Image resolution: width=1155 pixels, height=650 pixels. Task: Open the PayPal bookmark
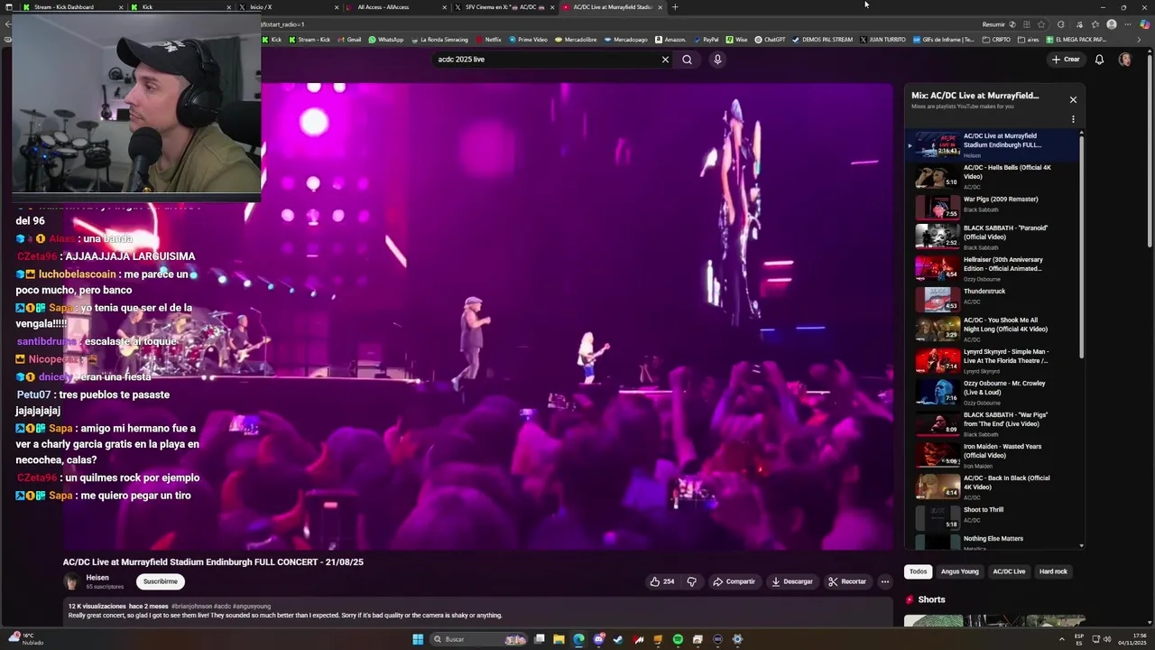pos(705,40)
